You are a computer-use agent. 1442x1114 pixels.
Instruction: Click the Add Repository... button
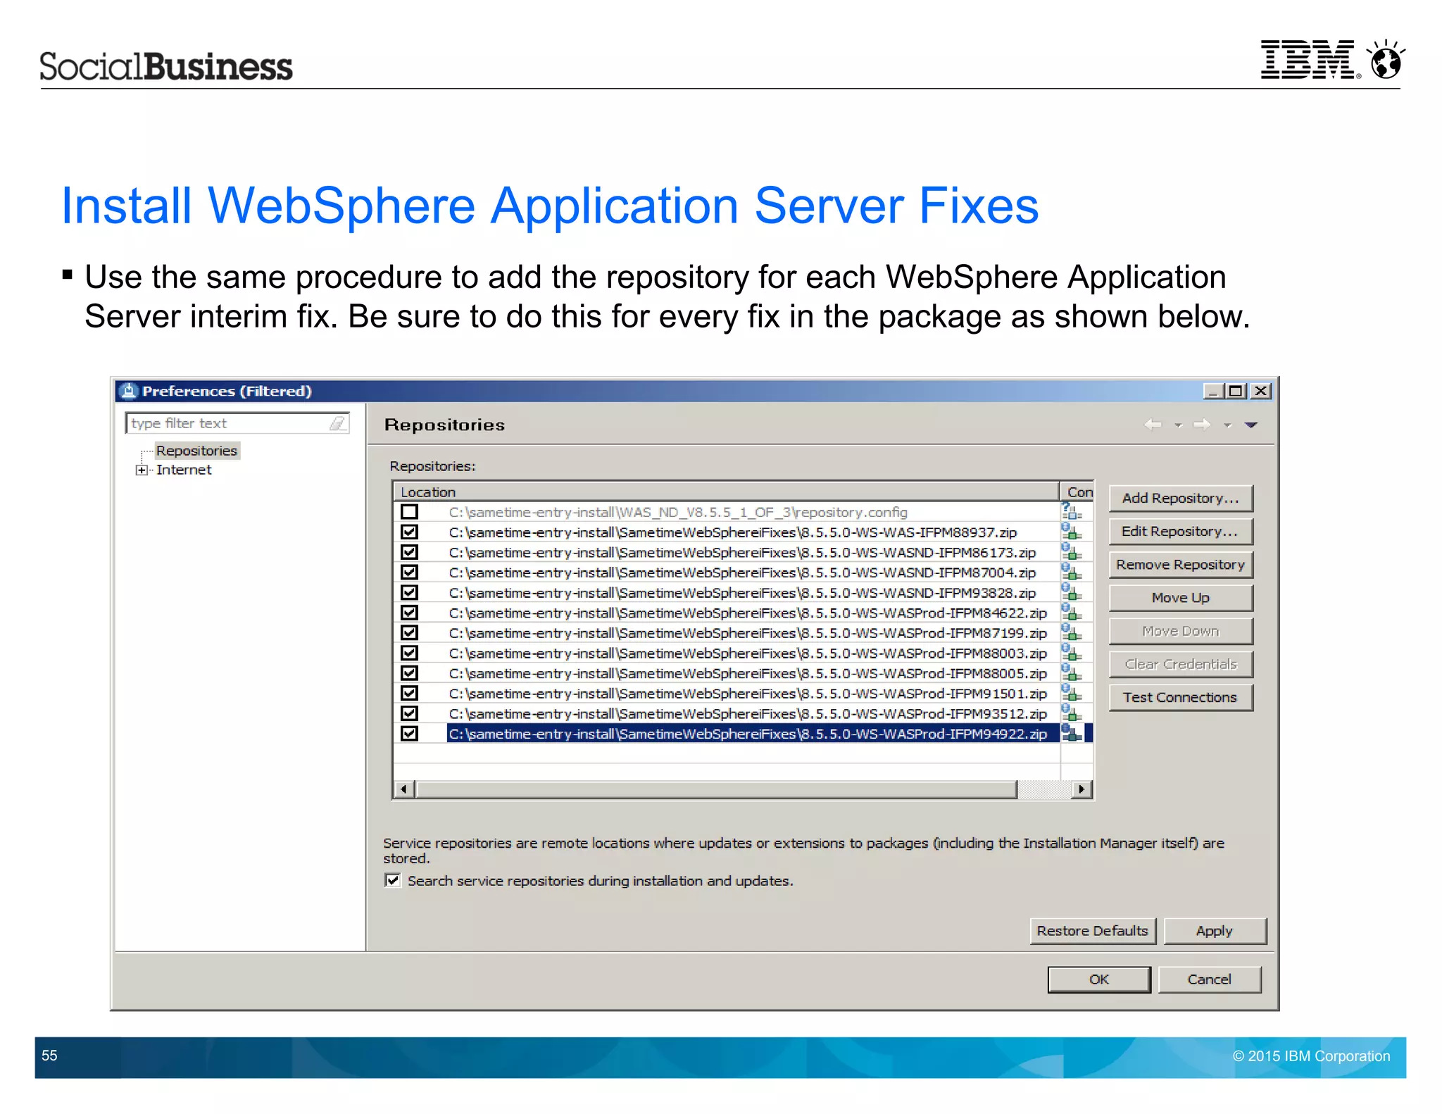click(1181, 498)
